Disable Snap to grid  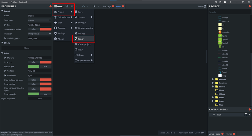(40, 66)
